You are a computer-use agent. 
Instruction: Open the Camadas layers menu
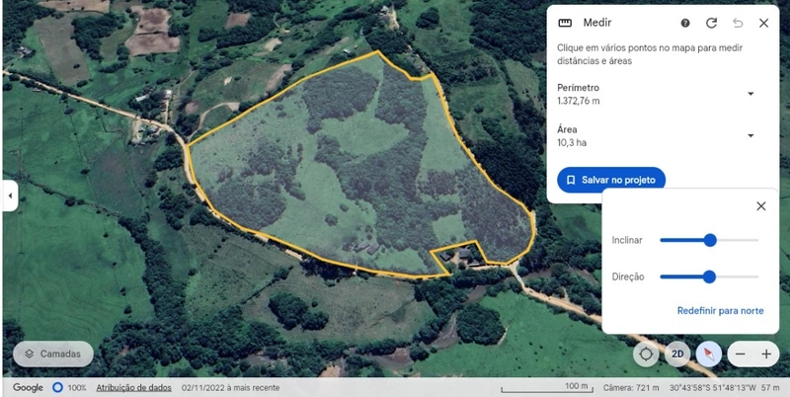[53, 354]
